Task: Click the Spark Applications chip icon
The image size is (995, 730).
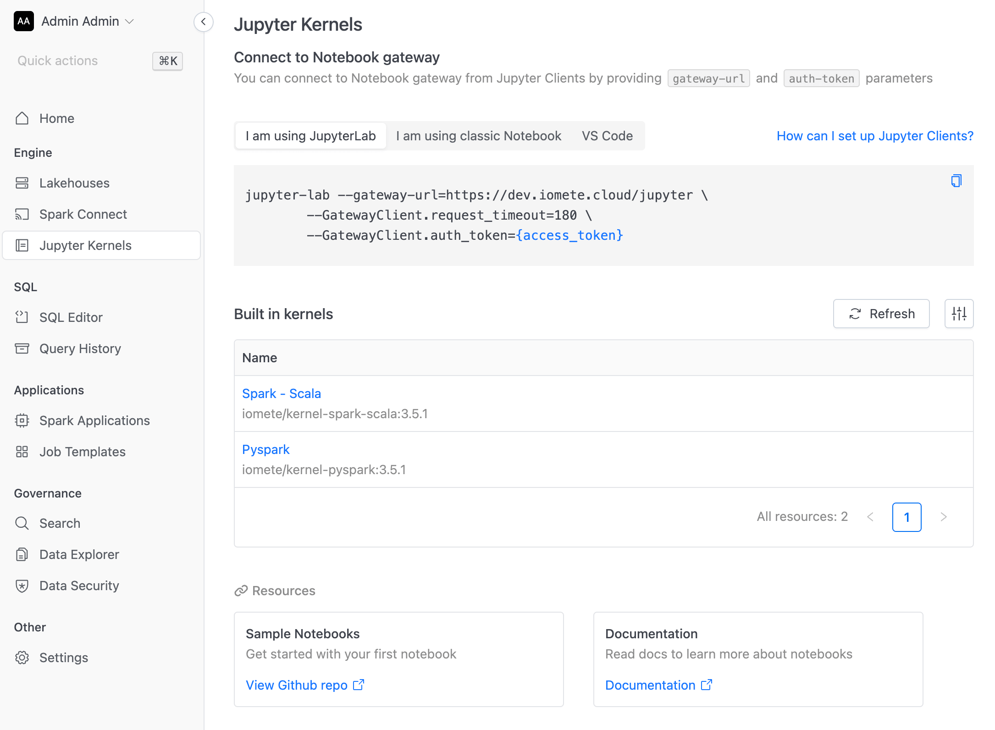Action: (x=22, y=420)
